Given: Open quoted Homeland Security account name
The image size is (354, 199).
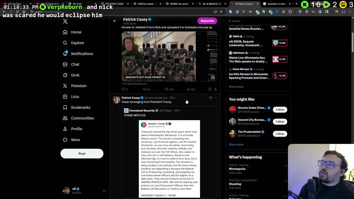Looking at the screenshot, I should 142,111.
